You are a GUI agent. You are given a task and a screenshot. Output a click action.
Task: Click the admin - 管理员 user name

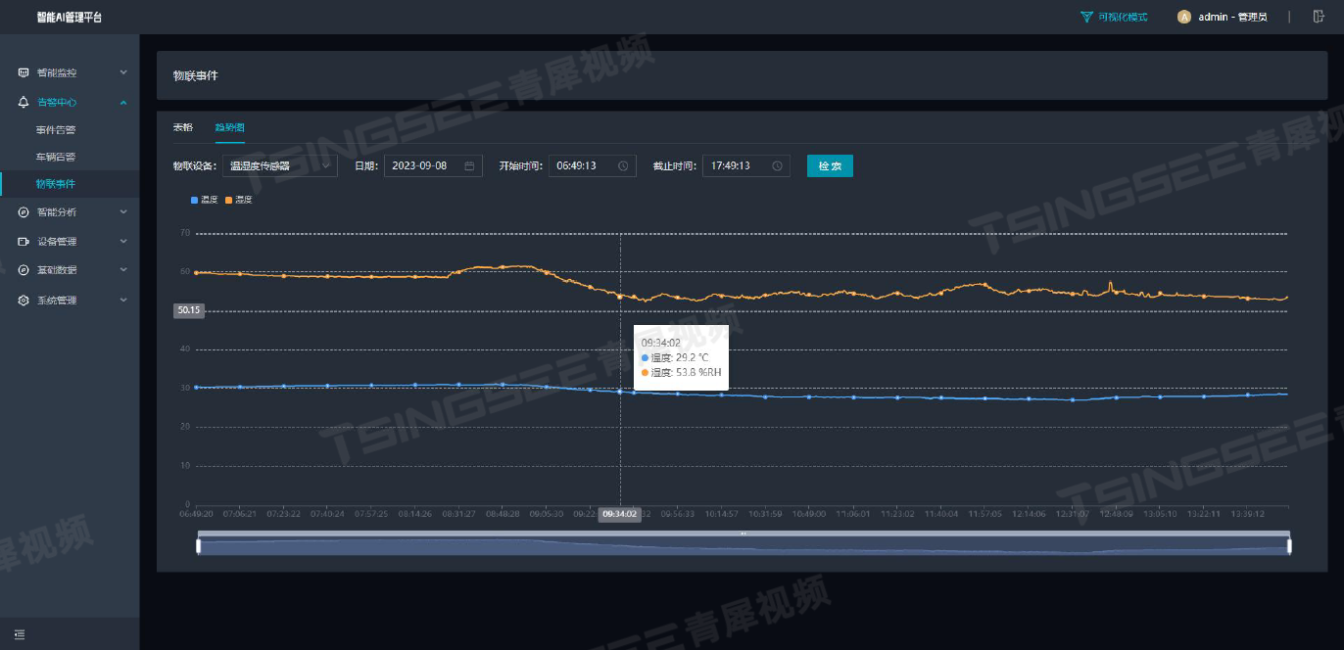1231,17
